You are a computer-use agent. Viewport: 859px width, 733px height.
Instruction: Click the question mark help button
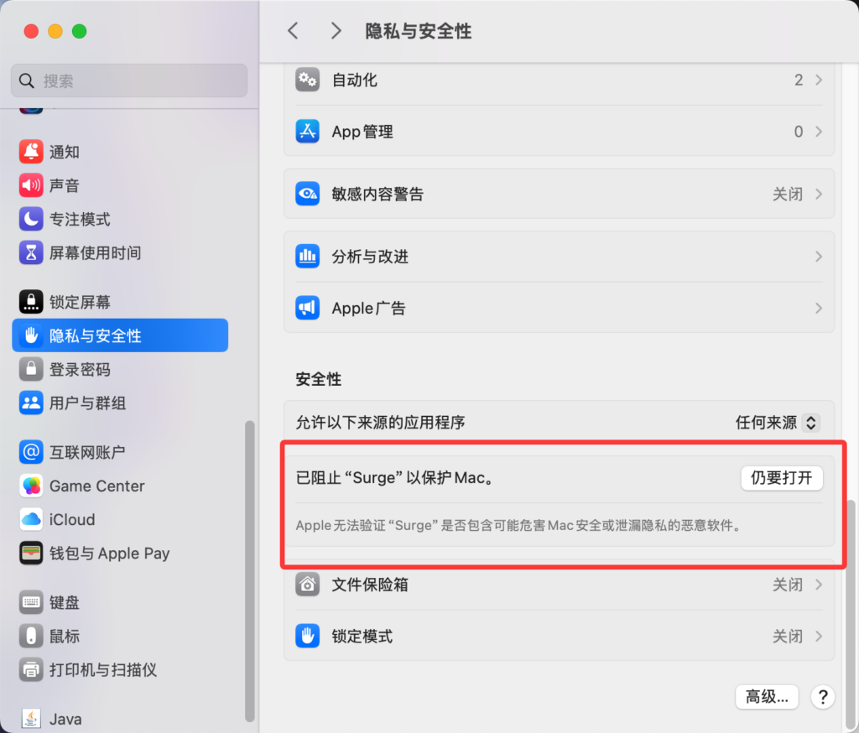tap(822, 697)
